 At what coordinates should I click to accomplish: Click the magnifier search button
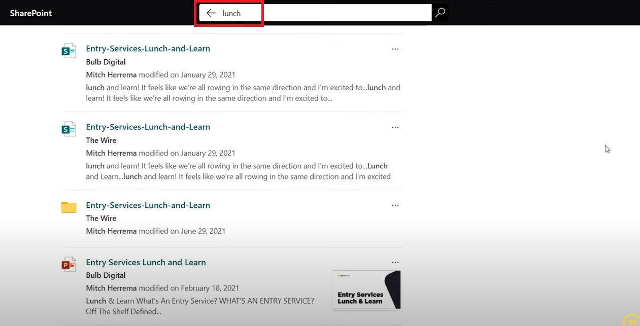click(440, 13)
